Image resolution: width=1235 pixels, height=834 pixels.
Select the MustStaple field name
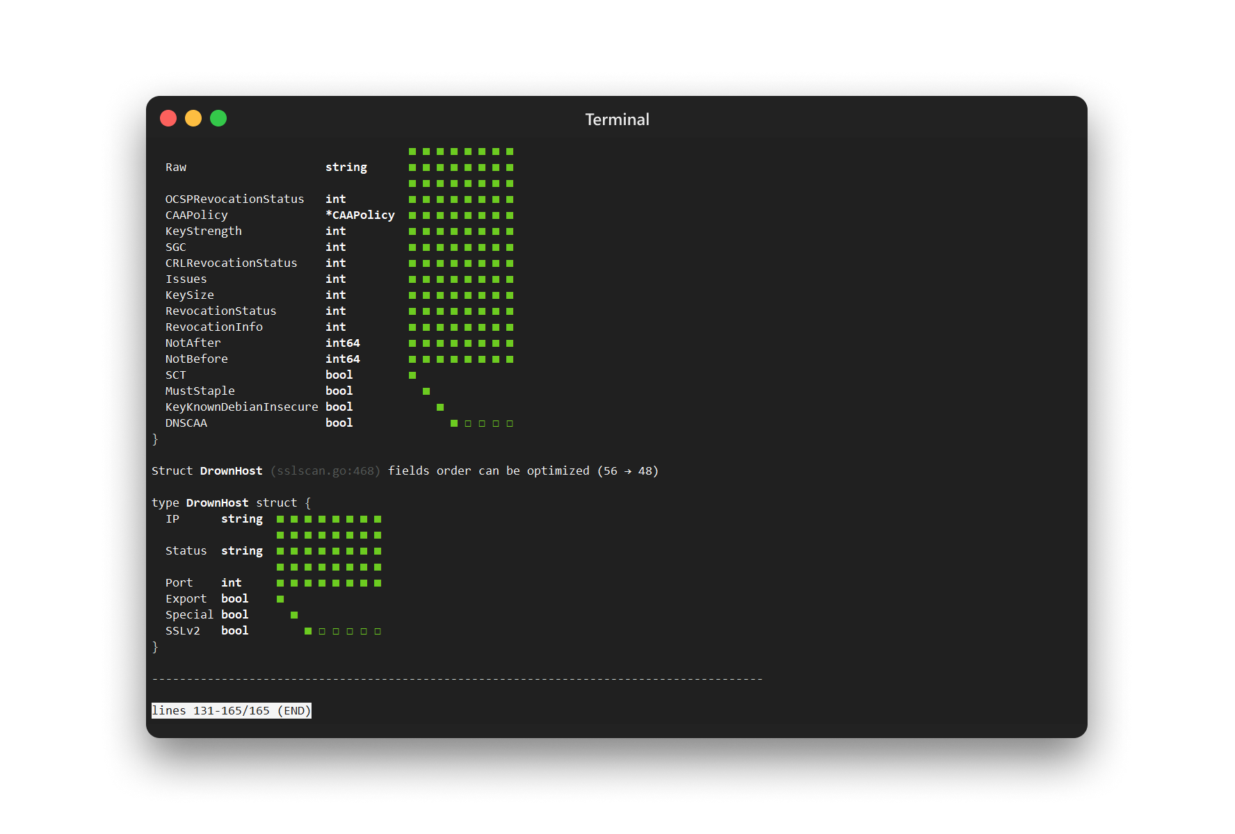pos(200,391)
